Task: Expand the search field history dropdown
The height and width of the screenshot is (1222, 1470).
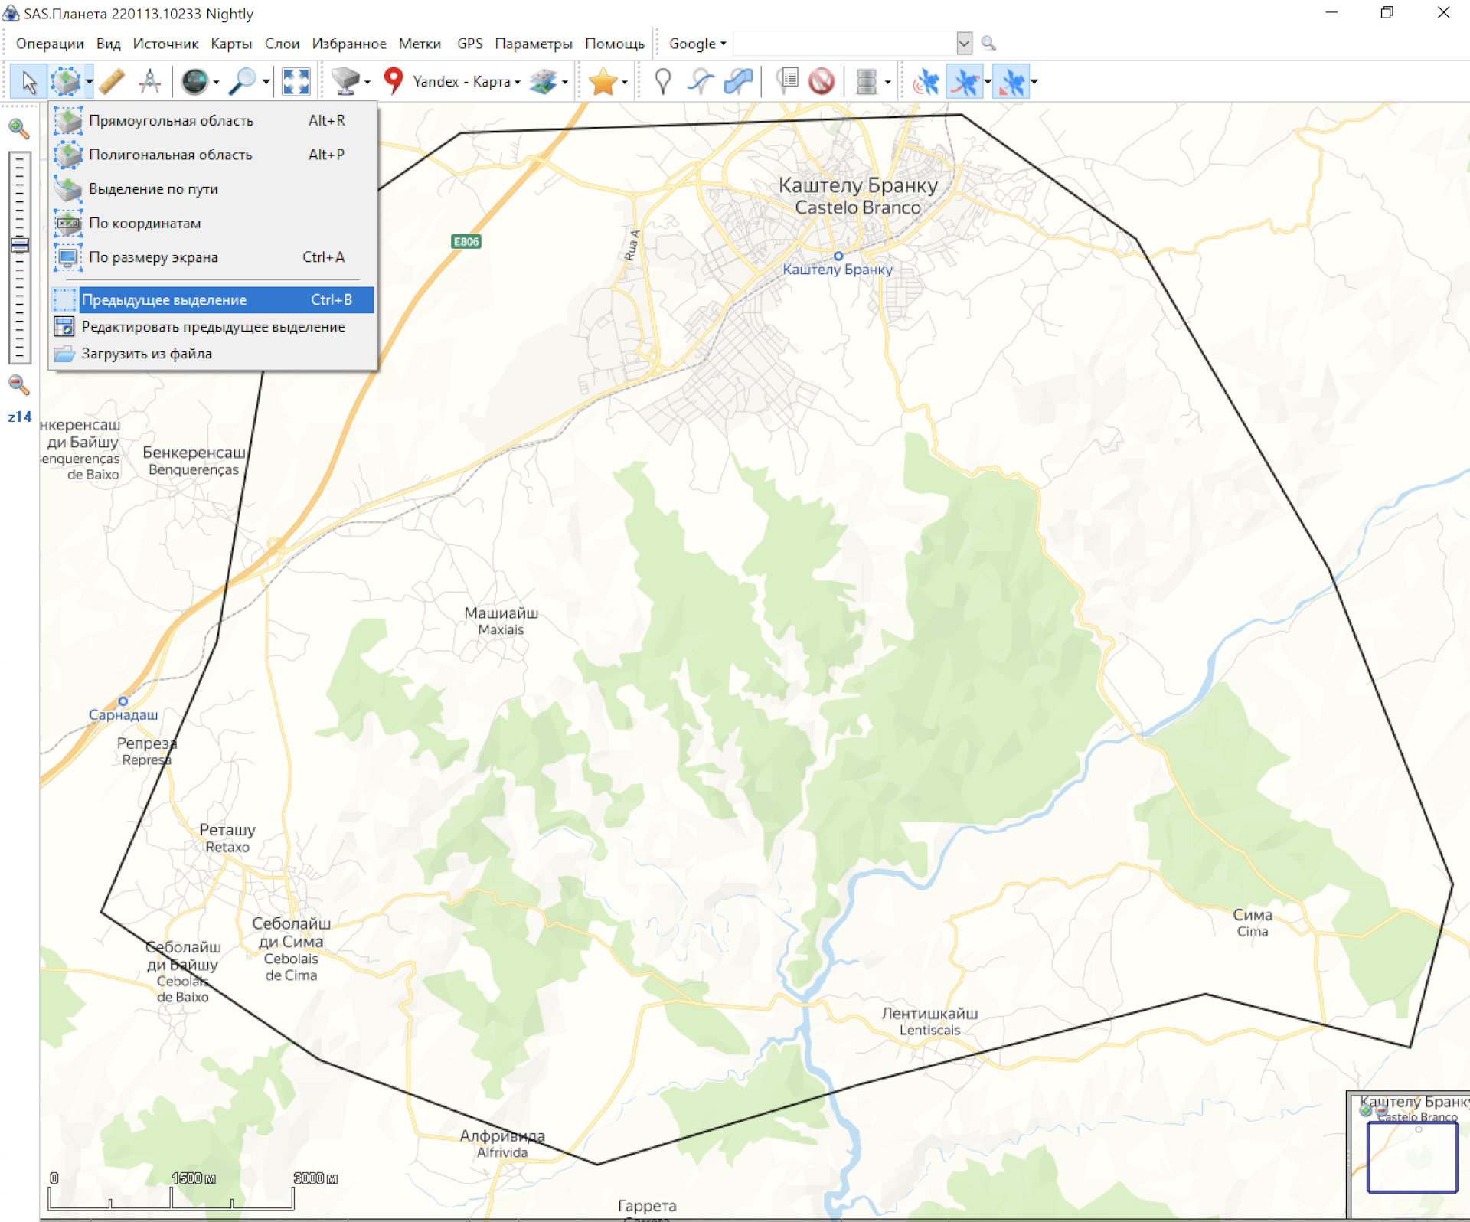Action: click(964, 44)
